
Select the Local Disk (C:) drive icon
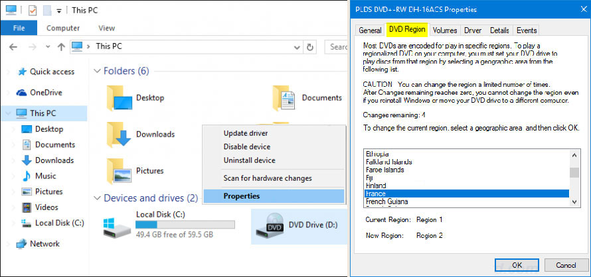(116, 227)
